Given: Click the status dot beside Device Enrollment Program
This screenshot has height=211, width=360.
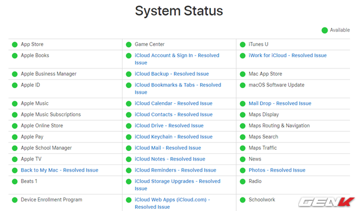Looking at the screenshot, I should pos(15,200).
